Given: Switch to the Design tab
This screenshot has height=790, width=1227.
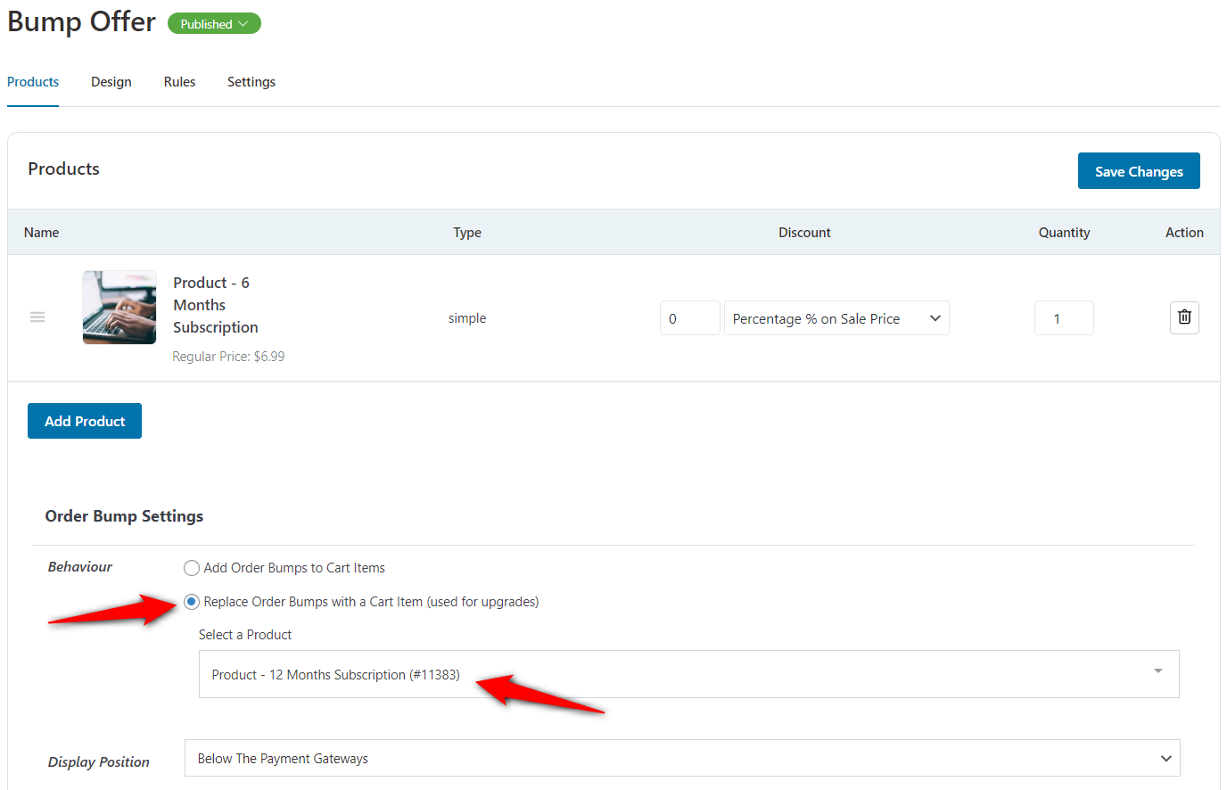Looking at the screenshot, I should tap(111, 82).
